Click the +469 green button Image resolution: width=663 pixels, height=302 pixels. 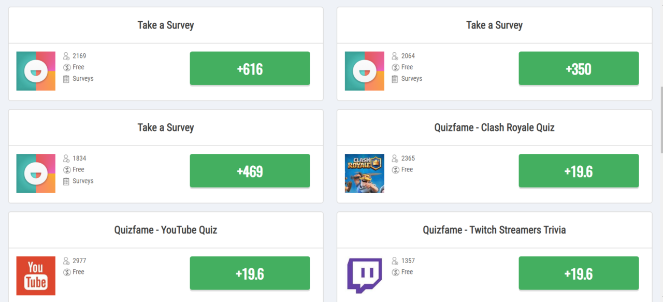(250, 170)
